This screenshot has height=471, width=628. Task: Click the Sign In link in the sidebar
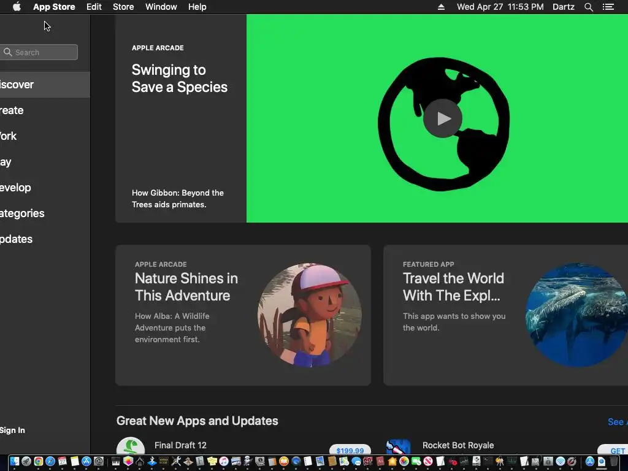[x=12, y=430]
